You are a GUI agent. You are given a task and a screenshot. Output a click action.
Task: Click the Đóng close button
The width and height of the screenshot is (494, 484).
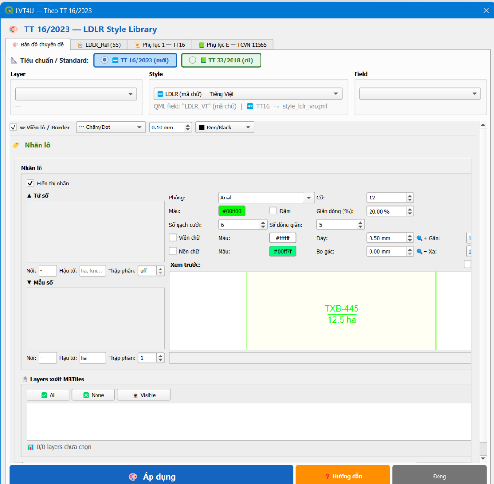pyautogui.click(x=439, y=475)
